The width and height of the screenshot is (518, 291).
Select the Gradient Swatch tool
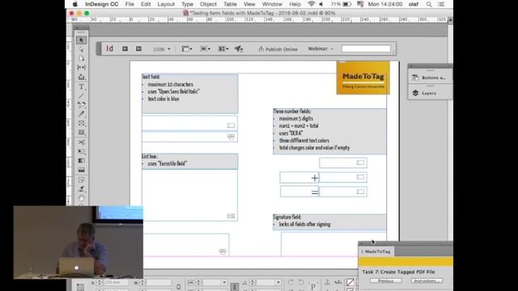(x=81, y=161)
